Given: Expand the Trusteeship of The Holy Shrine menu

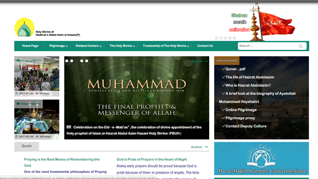Looking at the screenshot, I should click(x=166, y=46).
